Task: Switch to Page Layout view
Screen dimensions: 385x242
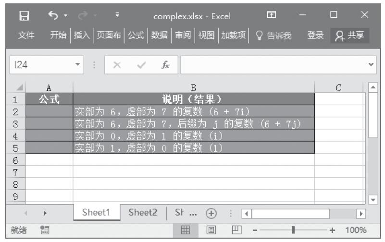Action: 211,230
